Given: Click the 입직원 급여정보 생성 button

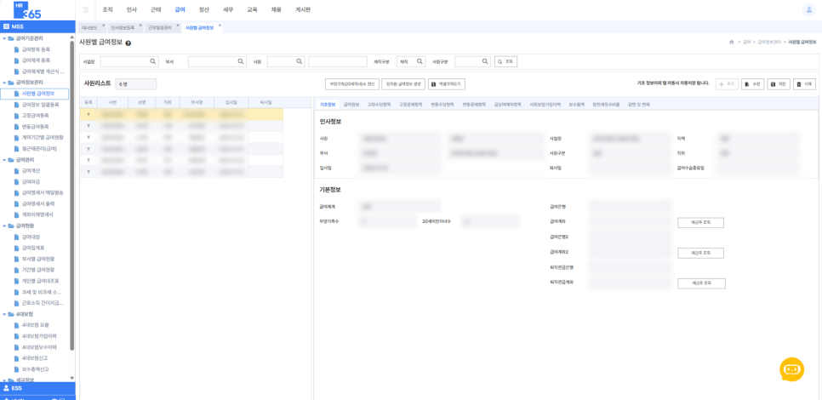Looking at the screenshot, I should pos(402,84).
